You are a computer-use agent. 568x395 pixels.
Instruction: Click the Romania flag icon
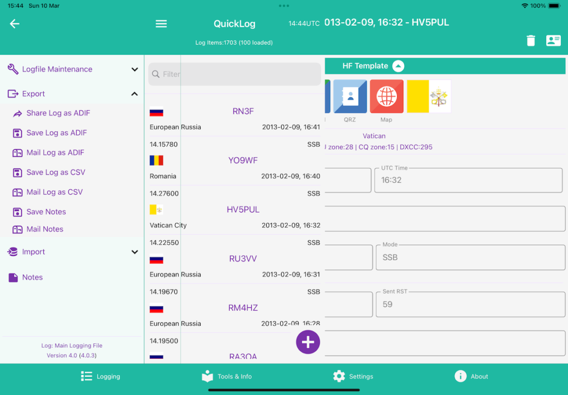(156, 160)
